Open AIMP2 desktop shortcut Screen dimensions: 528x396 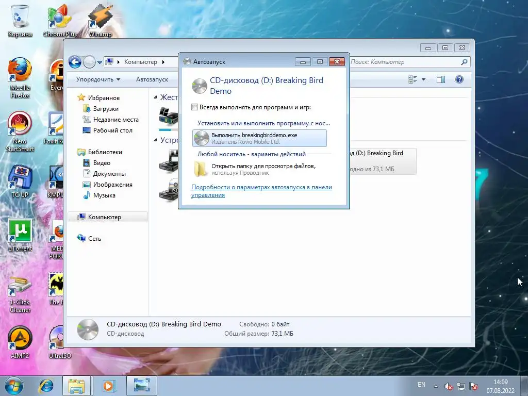pos(20,342)
